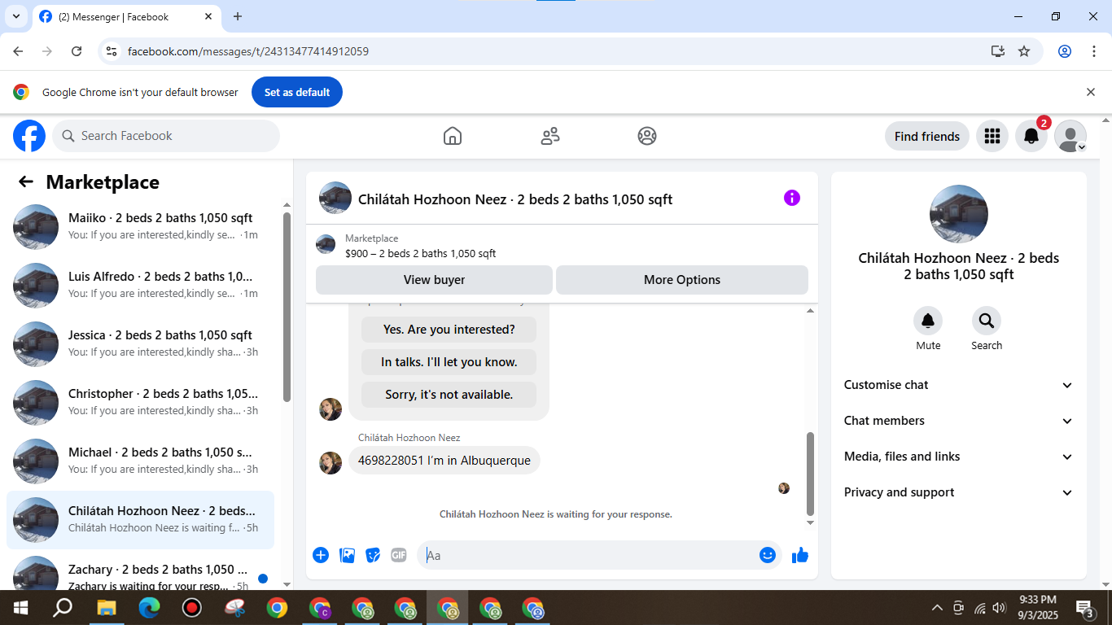Click Set as default browser button
The width and height of the screenshot is (1112, 625).
[297, 92]
